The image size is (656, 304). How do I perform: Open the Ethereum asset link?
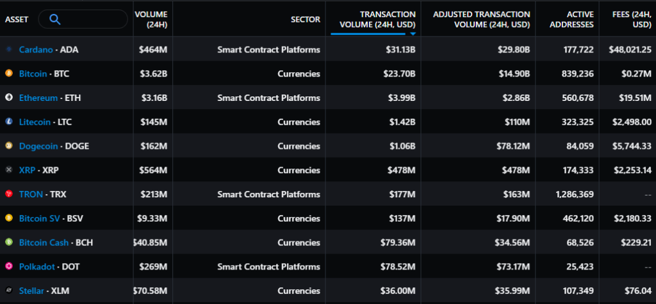click(38, 98)
